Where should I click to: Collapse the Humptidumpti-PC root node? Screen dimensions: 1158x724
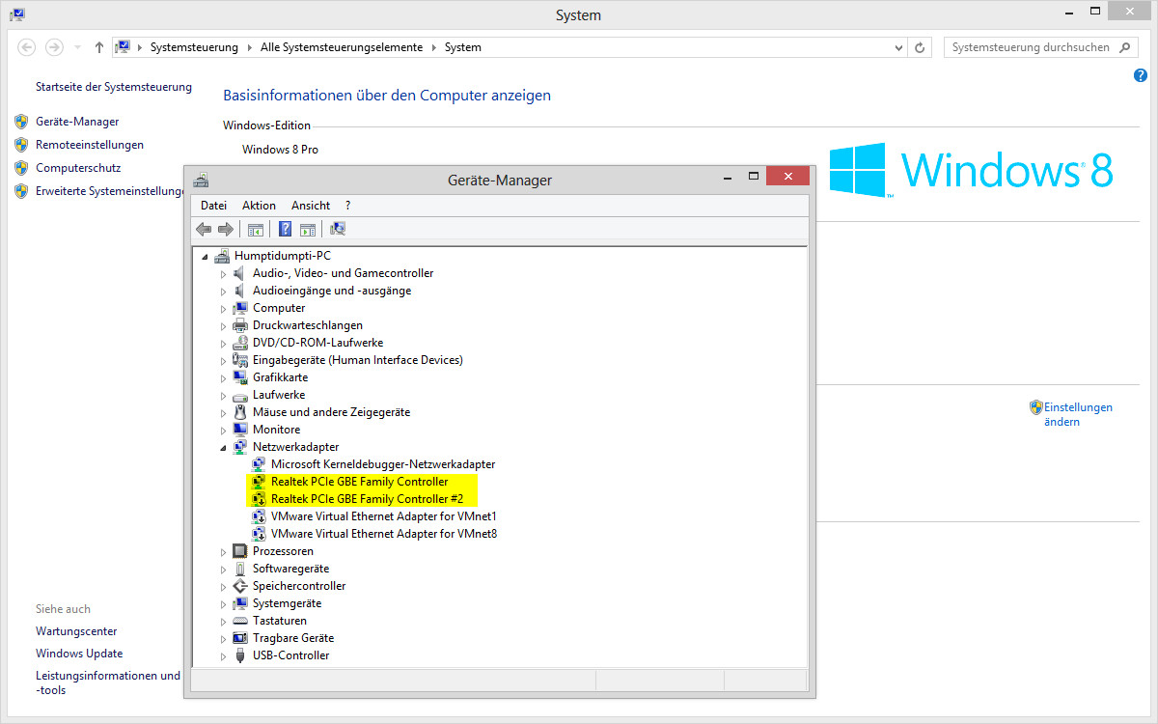pos(205,257)
